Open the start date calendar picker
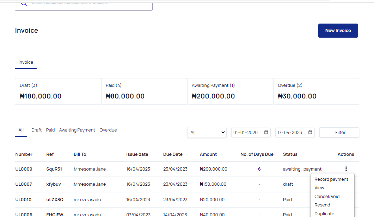Image resolution: width=374 pixels, height=217 pixels. [267, 132]
